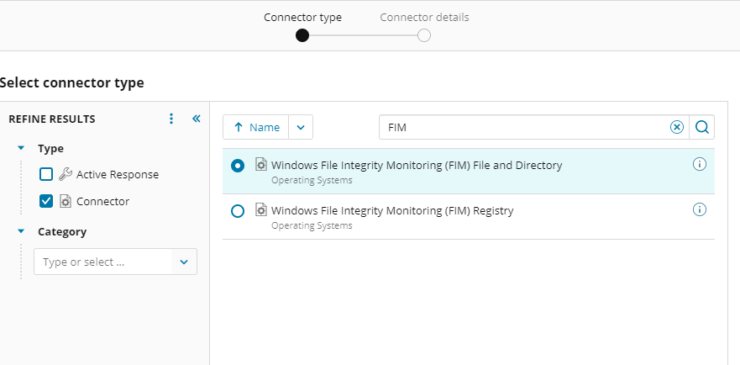Collapse the Refine Results panel
The height and width of the screenshot is (365, 740).
coord(197,119)
